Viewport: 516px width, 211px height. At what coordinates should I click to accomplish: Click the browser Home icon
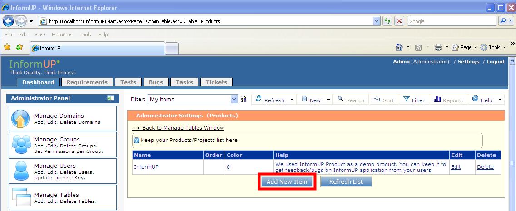click(399, 47)
